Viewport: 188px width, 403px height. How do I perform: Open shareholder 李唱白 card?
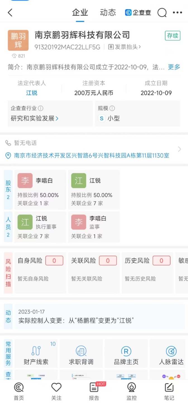pos(40,190)
